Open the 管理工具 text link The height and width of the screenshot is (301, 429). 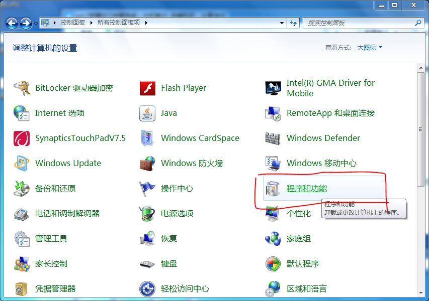tap(51, 239)
